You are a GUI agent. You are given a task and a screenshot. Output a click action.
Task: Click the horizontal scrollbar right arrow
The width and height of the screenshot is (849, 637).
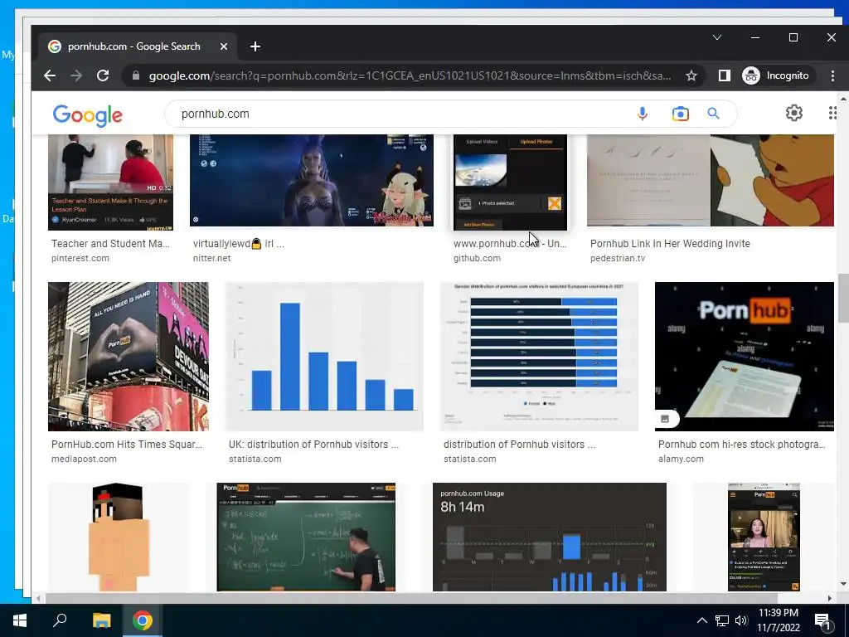tap(829, 599)
